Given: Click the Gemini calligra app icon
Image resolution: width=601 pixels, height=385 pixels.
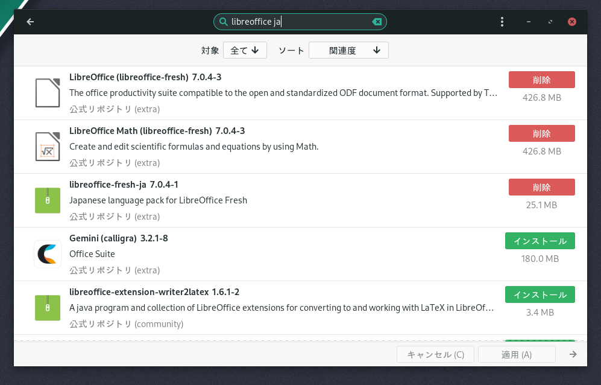Looking at the screenshot, I should point(48,254).
